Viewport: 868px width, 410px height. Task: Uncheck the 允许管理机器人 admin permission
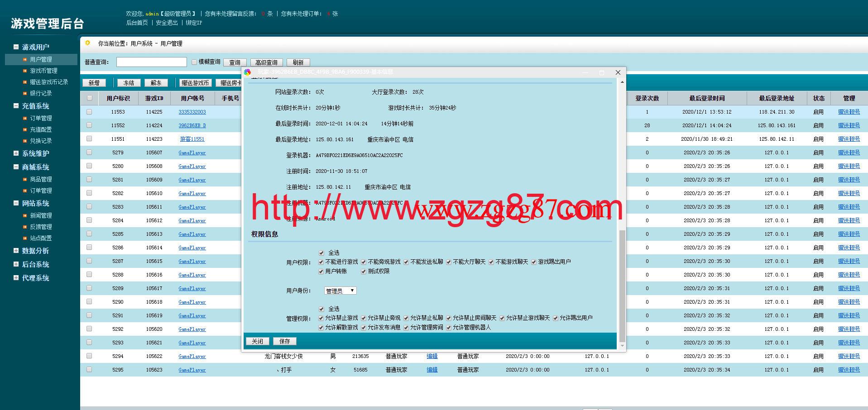[449, 328]
